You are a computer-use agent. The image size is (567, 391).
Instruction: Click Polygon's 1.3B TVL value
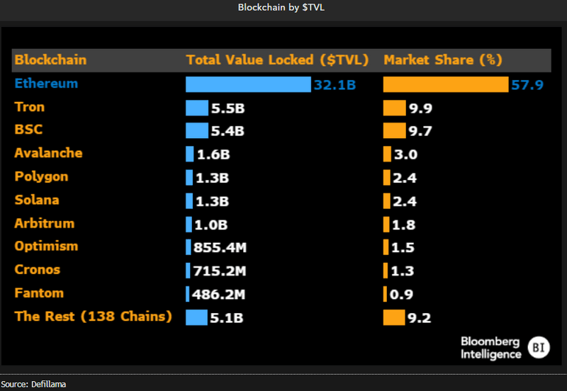(212, 178)
